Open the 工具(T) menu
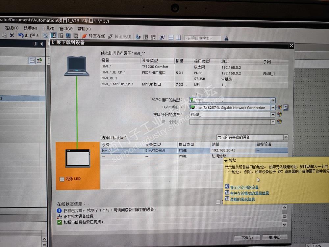 (48, 28)
